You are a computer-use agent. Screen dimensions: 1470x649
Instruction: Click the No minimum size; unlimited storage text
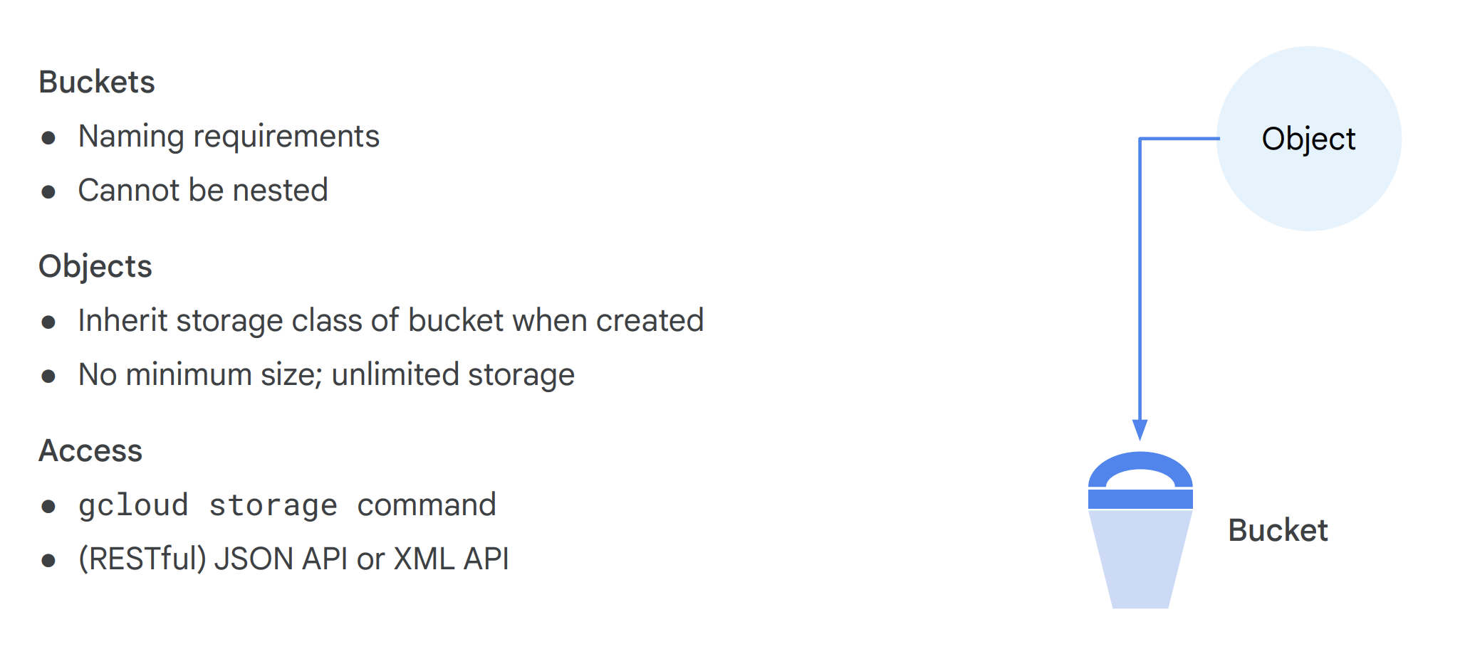tap(326, 374)
